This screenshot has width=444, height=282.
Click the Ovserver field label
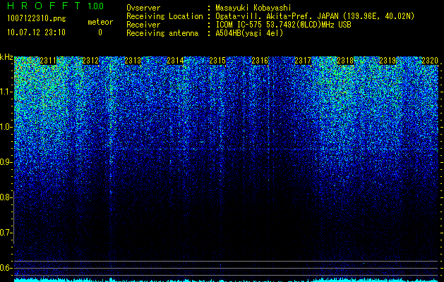pyautogui.click(x=143, y=8)
